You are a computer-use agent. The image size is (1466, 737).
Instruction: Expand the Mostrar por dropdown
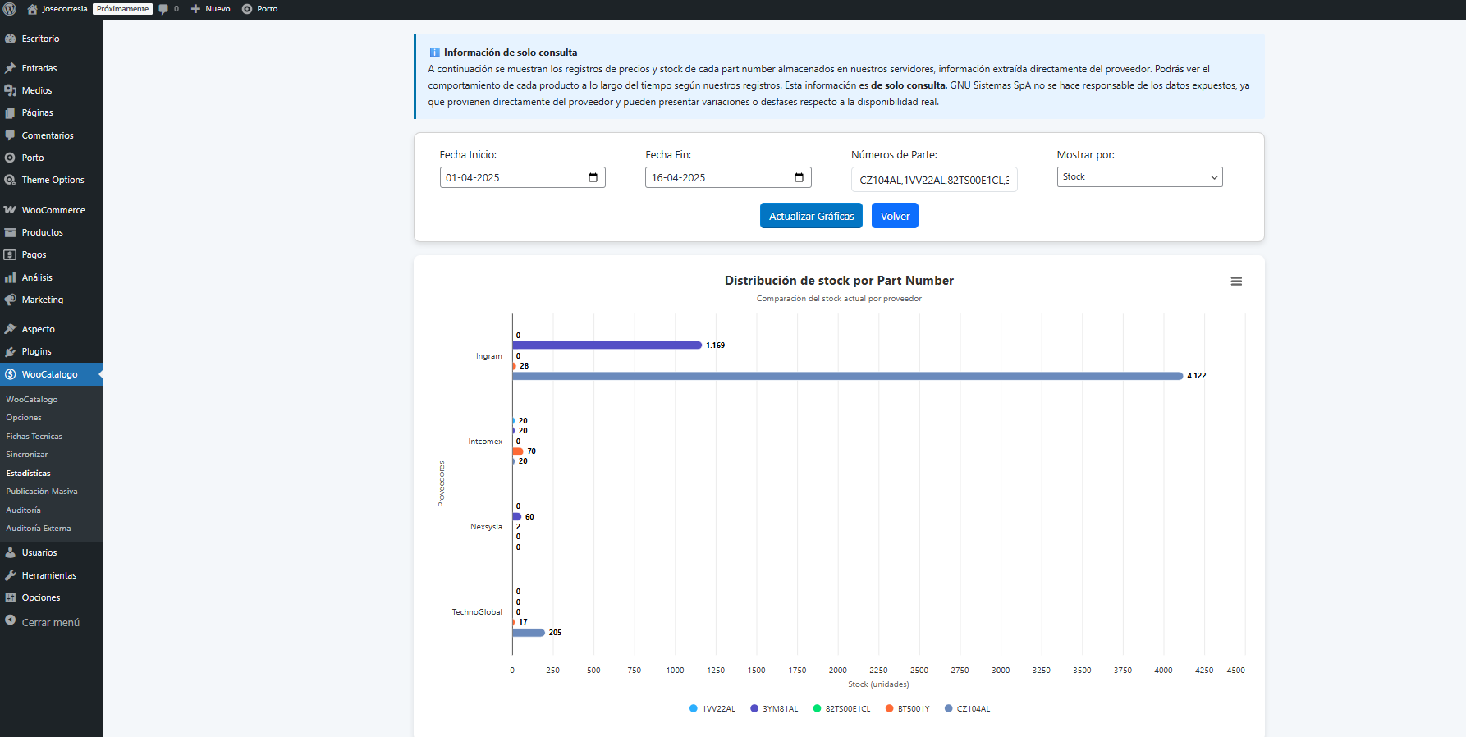1139,177
